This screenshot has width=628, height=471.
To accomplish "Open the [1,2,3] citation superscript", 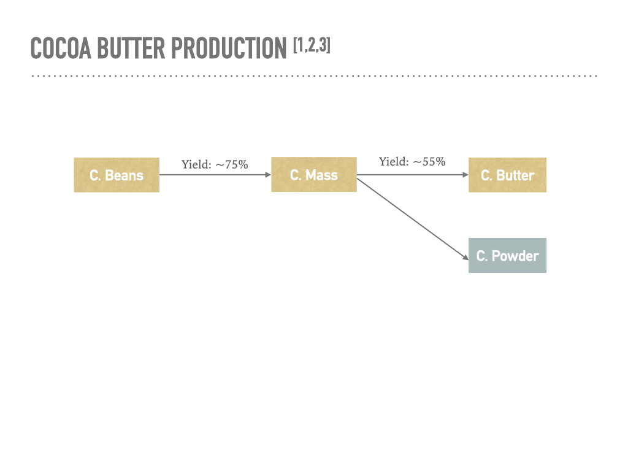I will pyautogui.click(x=312, y=45).
